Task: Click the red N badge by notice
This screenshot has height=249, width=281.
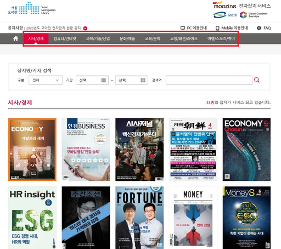Action: point(85,28)
